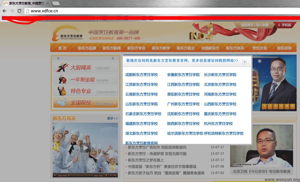Viewport: 300px width, 182px height.
Task: Open 全国新东方 navigation item
Action: [210, 48]
